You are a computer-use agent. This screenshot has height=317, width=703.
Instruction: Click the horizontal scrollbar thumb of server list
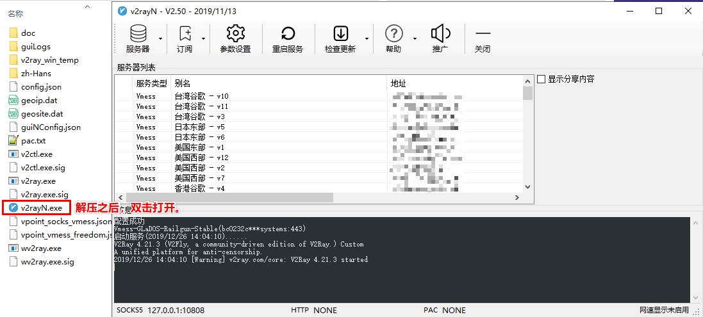tap(229, 197)
